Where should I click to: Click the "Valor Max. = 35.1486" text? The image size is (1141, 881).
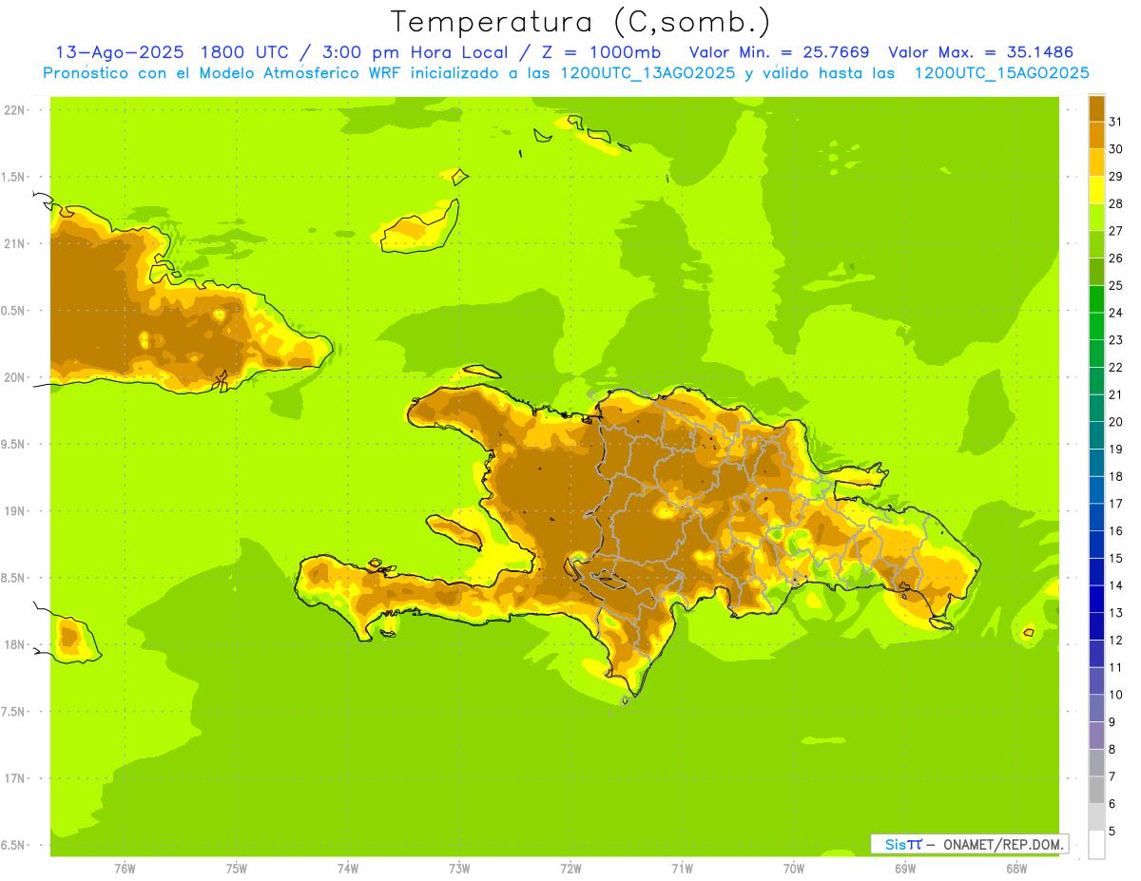[x=980, y=52]
